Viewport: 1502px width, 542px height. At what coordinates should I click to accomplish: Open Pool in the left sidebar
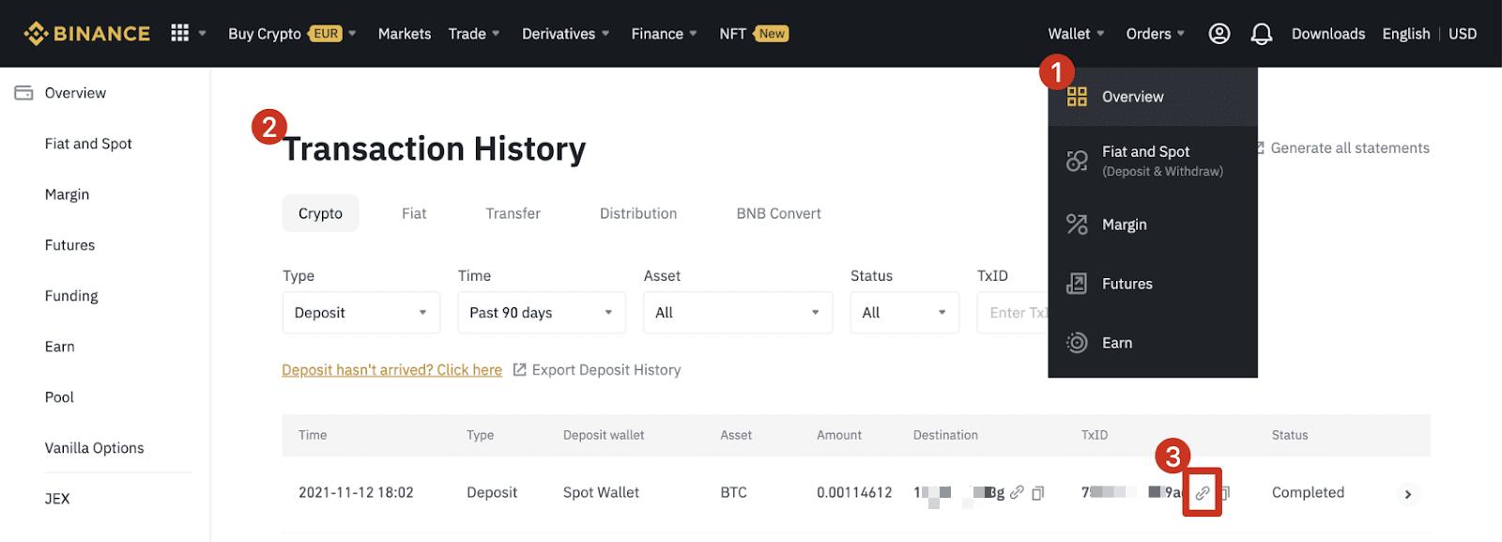pos(59,397)
